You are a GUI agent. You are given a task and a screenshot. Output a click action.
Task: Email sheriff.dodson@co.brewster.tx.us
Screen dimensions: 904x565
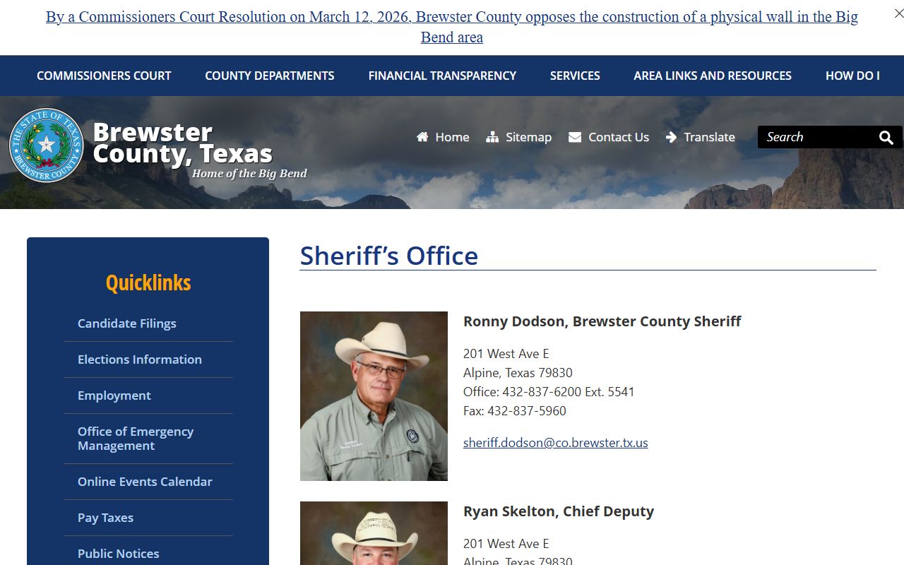point(555,443)
